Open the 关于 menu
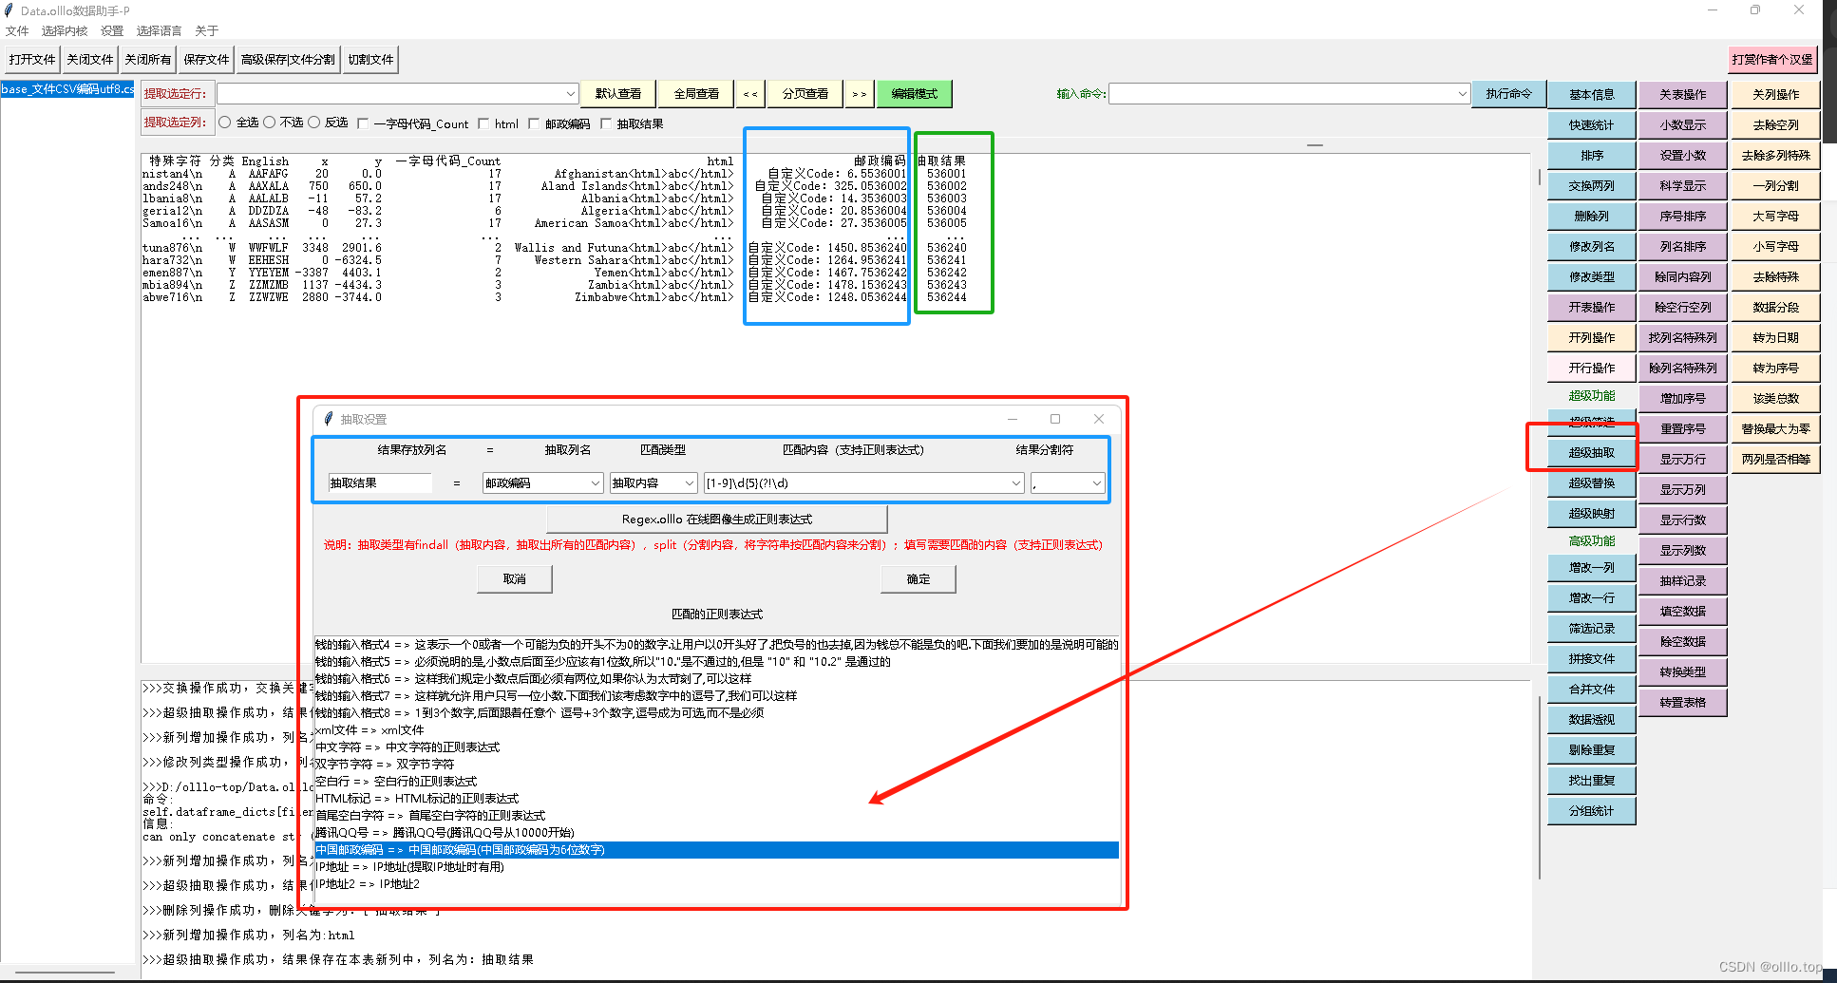1837x983 pixels. click(207, 31)
